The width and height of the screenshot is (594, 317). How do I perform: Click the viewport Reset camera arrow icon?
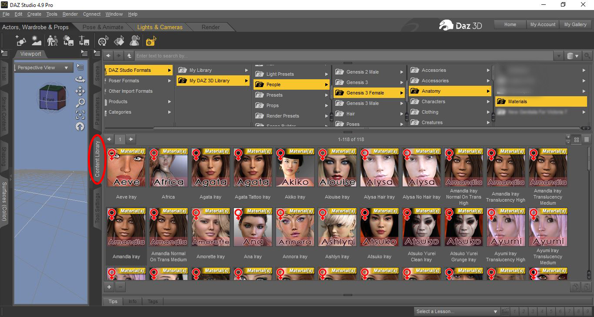(x=80, y=127)
